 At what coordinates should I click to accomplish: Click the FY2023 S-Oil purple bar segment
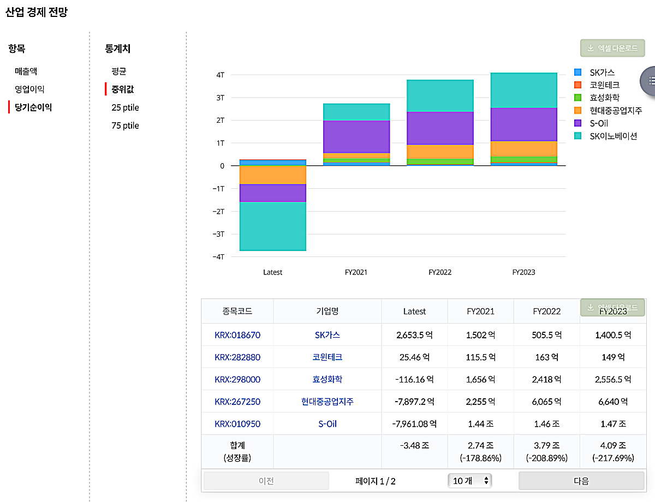[523, 124]
